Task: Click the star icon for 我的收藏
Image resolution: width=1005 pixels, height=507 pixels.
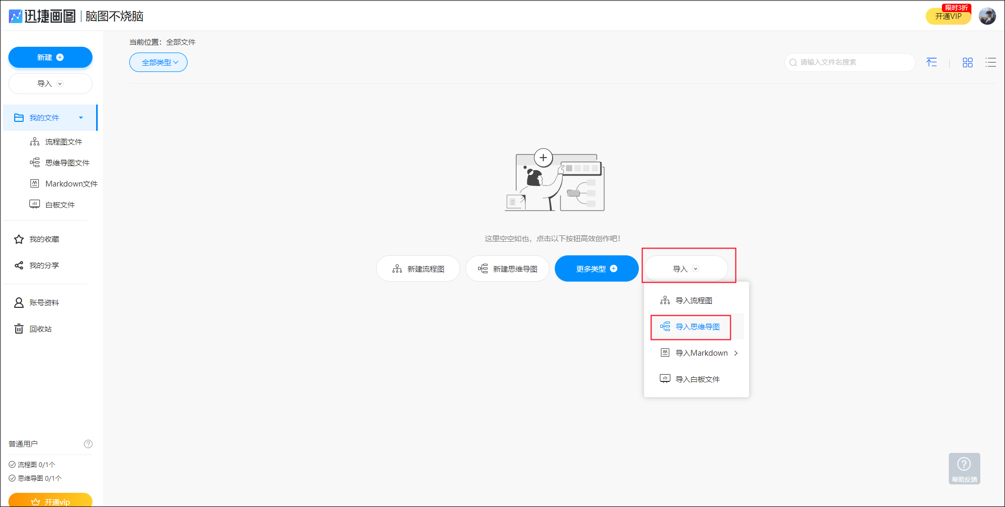Action: (x=19, y=239)
